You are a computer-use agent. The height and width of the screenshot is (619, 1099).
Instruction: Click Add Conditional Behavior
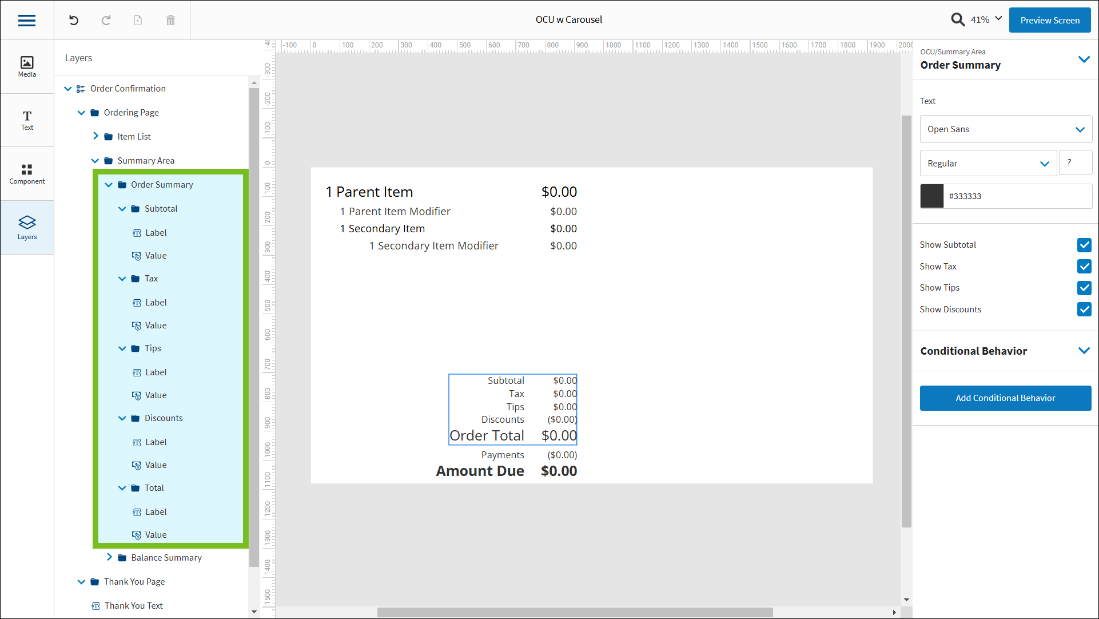pyautogui.click(x=1005, y=398)
